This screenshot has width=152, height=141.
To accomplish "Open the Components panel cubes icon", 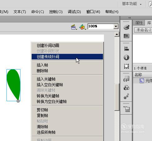I will (126, 87).
